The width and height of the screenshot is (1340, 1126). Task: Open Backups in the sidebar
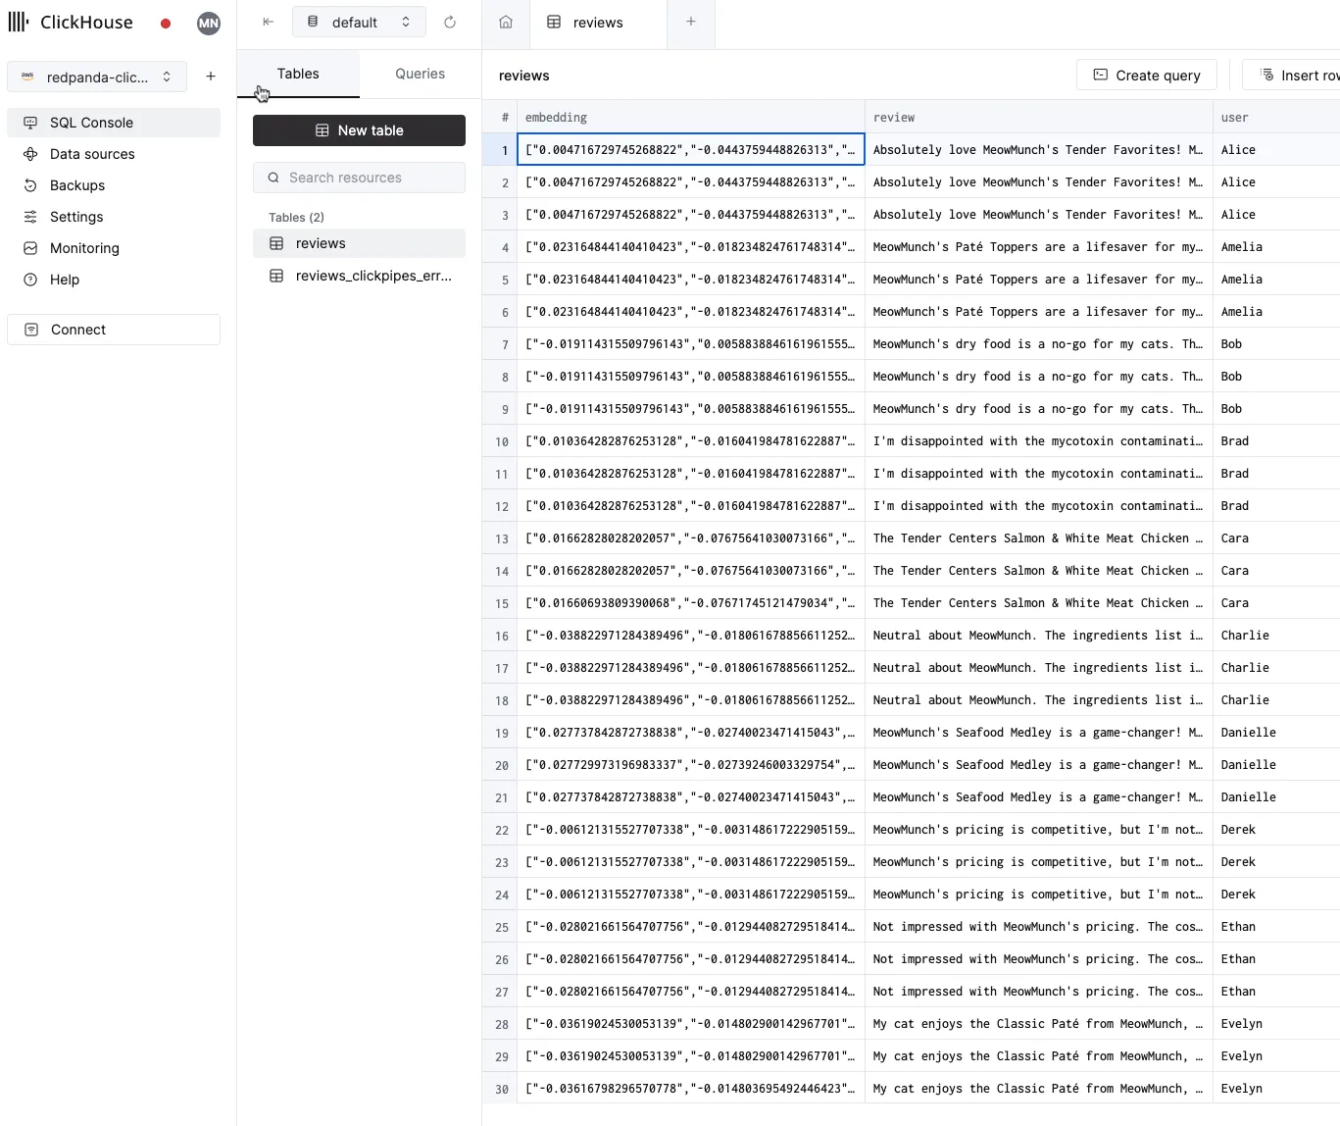point(114,185)
